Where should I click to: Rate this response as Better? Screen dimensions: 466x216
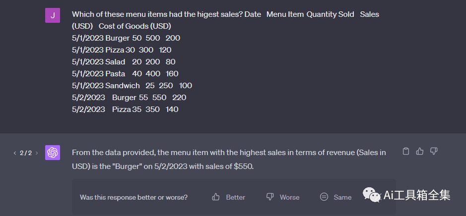(229, 197)
